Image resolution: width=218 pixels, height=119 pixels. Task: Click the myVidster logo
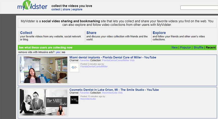coord(32,5)
